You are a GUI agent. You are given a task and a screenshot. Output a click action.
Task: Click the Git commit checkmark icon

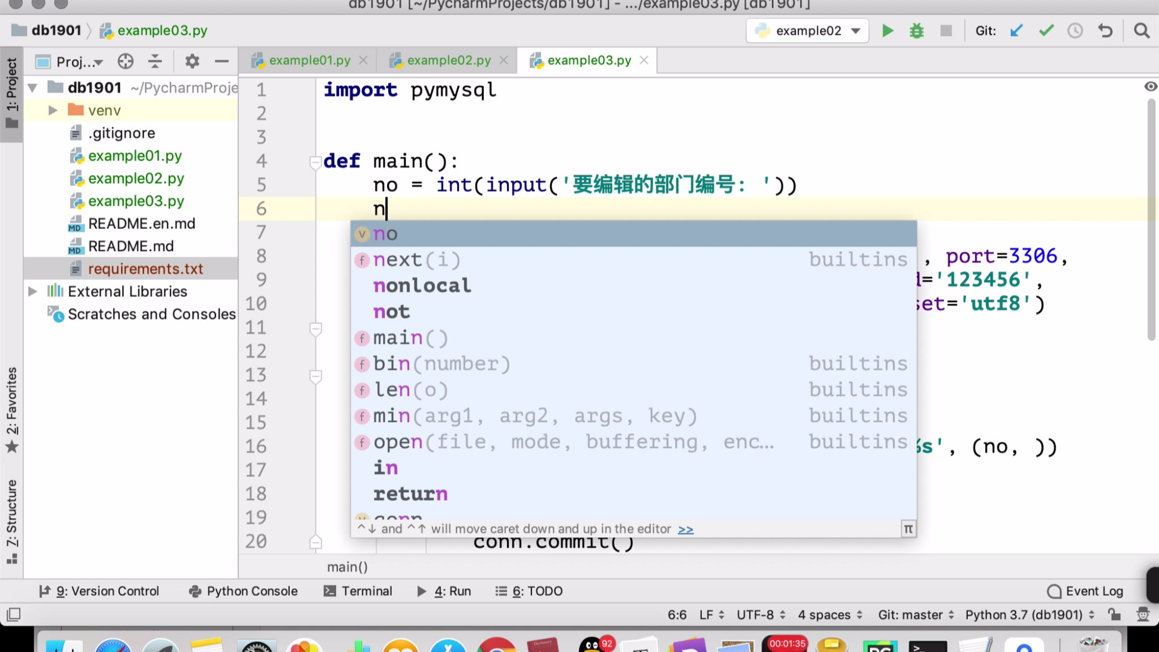pyautogui.click(x=1046, y=31)
